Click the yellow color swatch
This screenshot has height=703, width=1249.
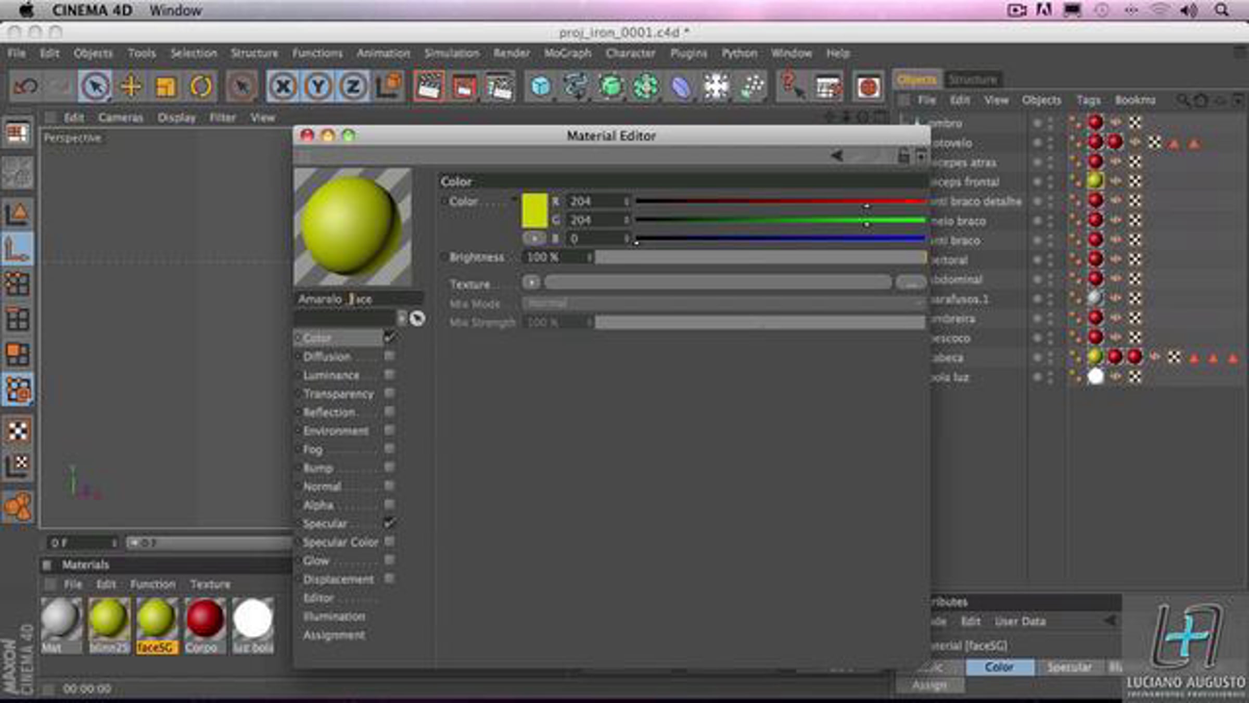point(534,211)
